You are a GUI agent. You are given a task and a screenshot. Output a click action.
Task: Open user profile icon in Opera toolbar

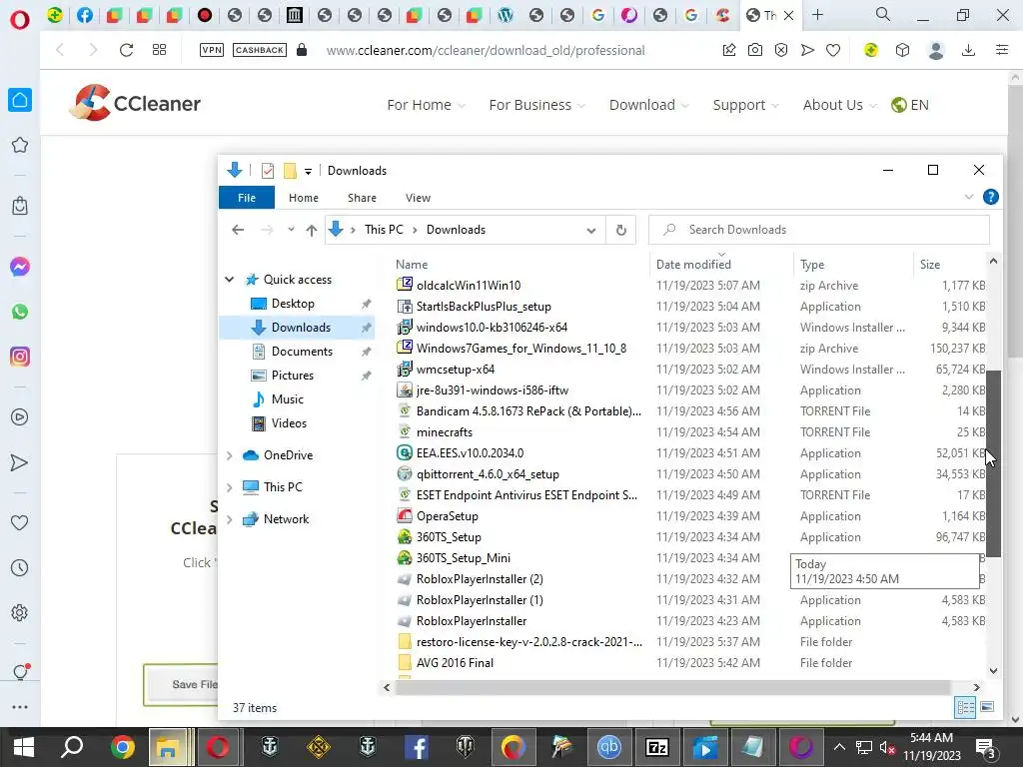tap(936, 50)
